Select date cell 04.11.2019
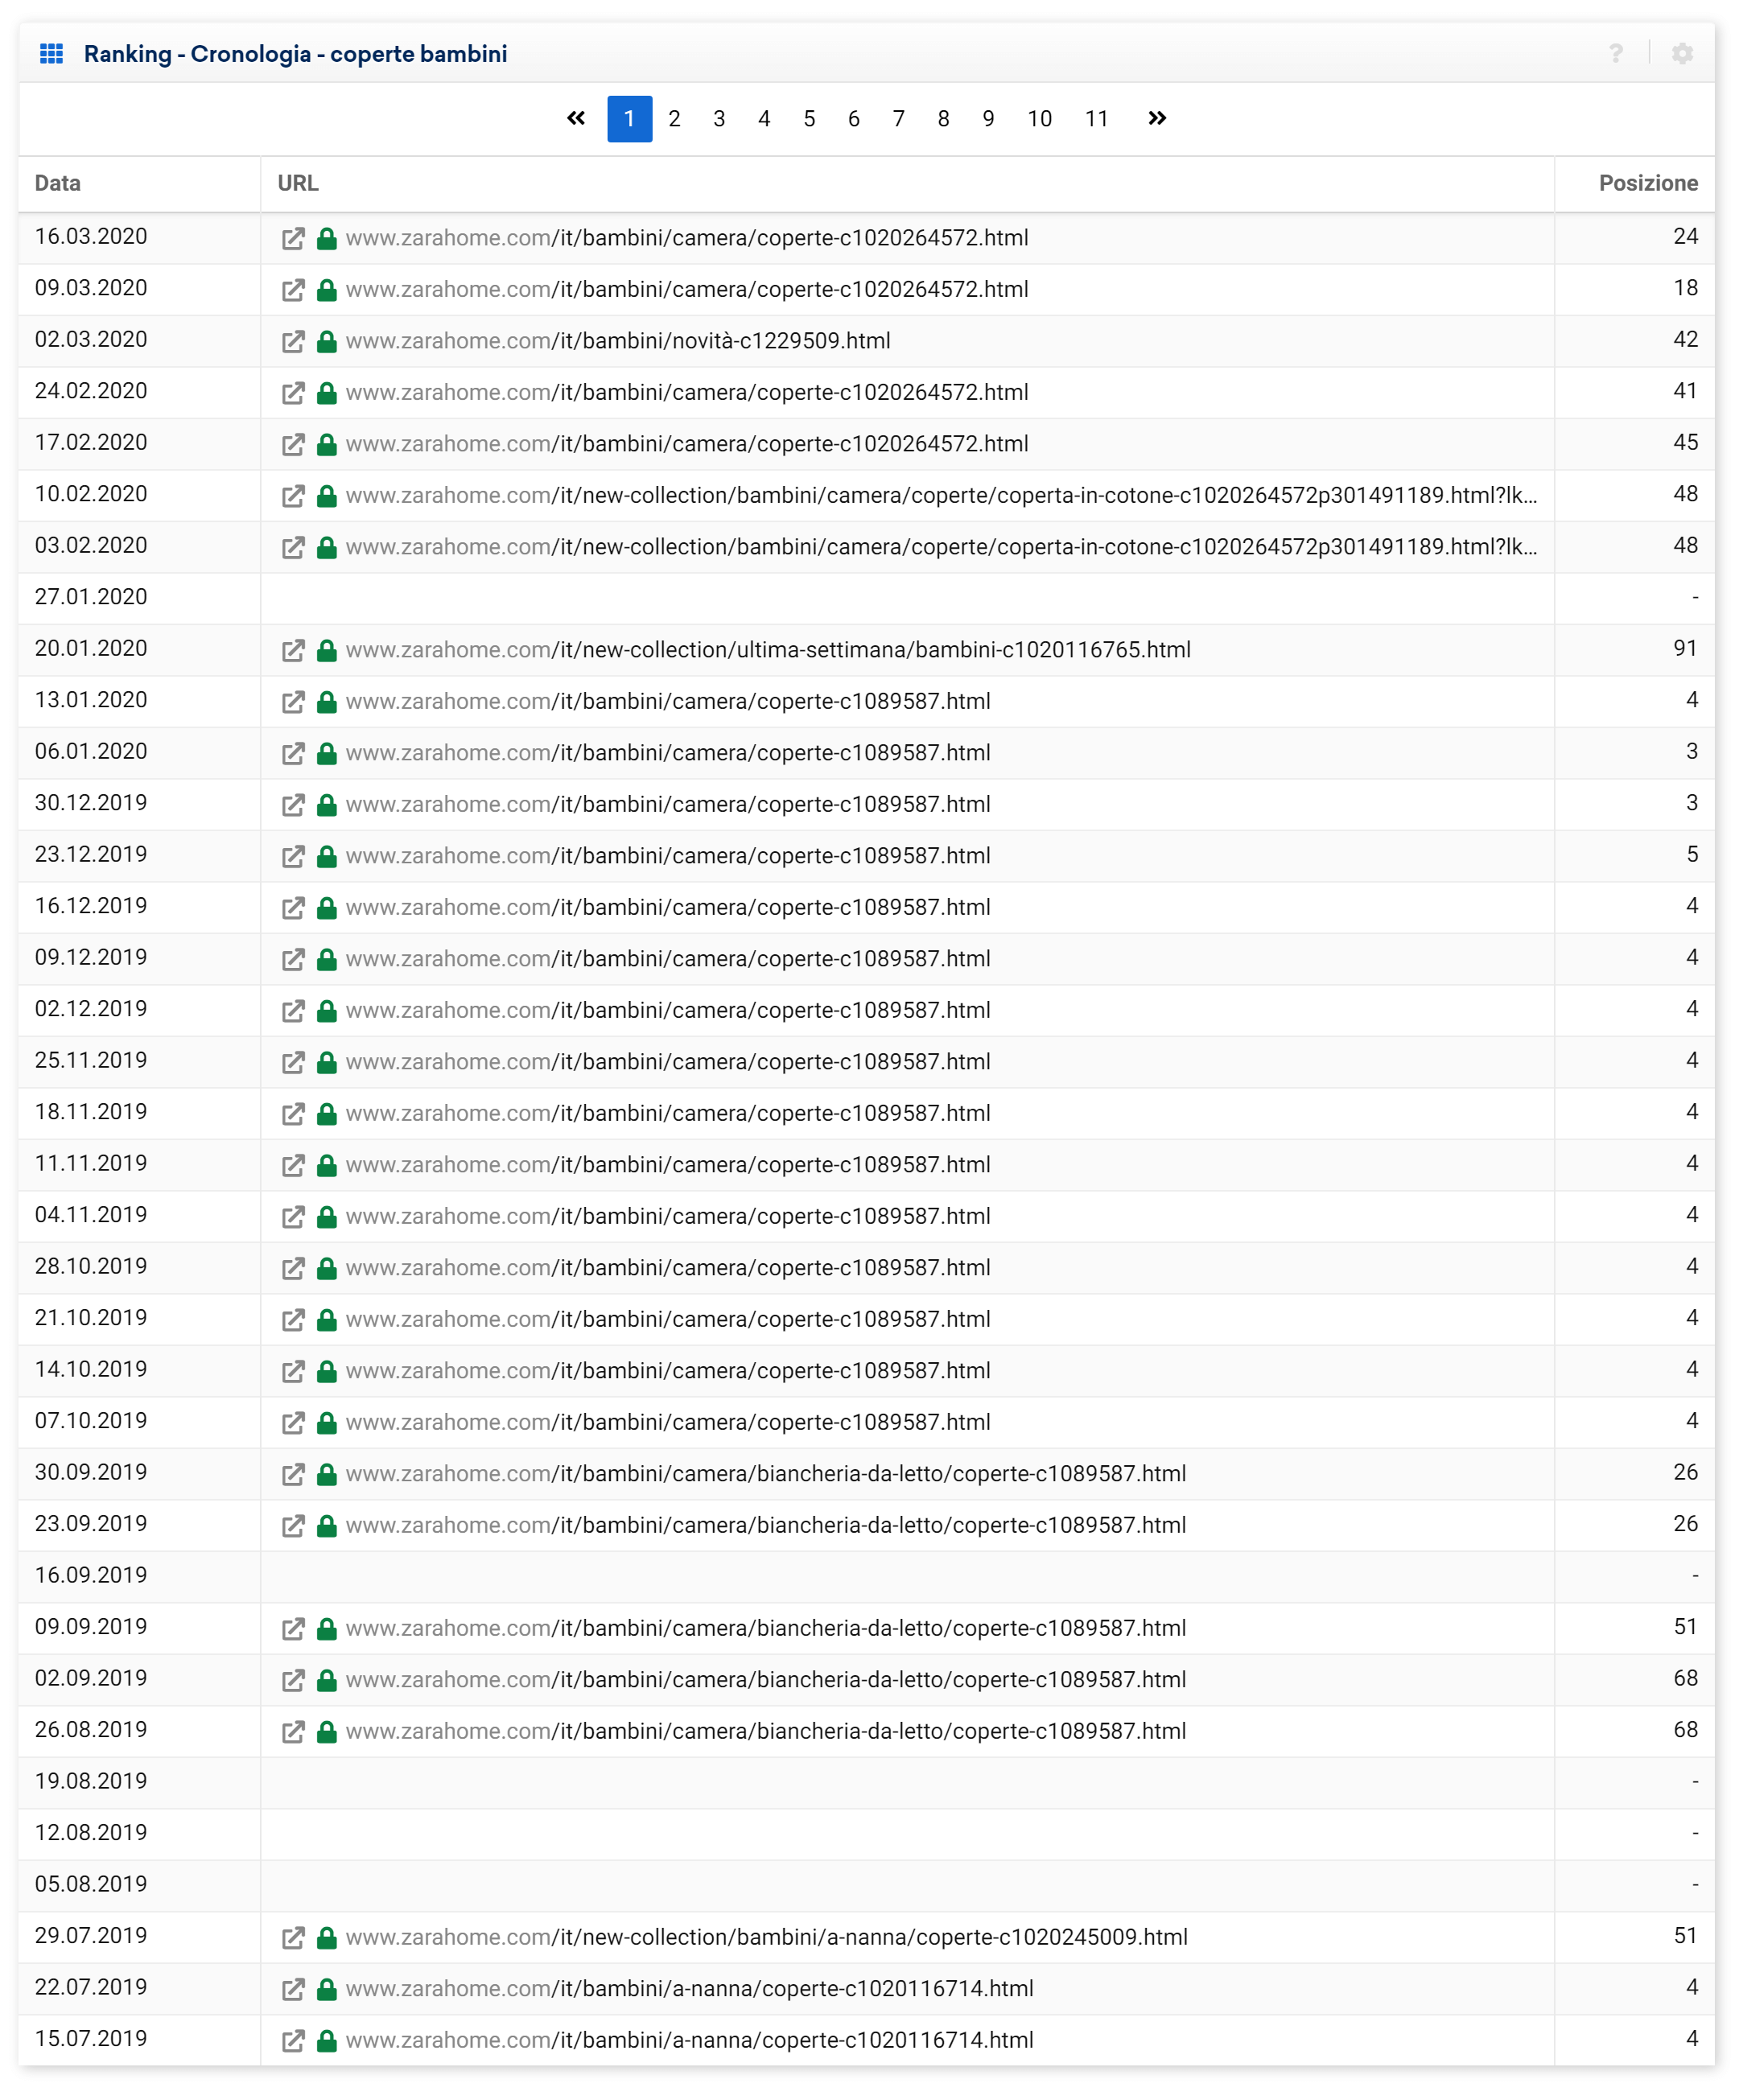Screen dimensions: 1739x2100 [x=91, y=1216]
